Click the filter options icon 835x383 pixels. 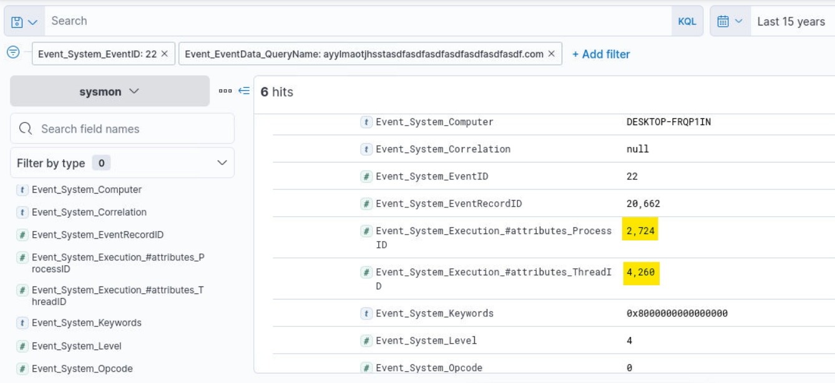pyautogui.click(x=12, y=53)
